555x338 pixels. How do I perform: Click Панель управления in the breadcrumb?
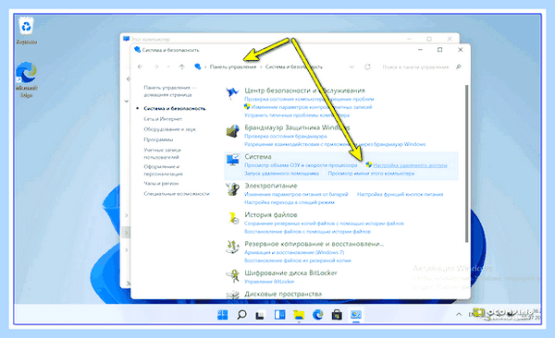[x=233, y=66]
